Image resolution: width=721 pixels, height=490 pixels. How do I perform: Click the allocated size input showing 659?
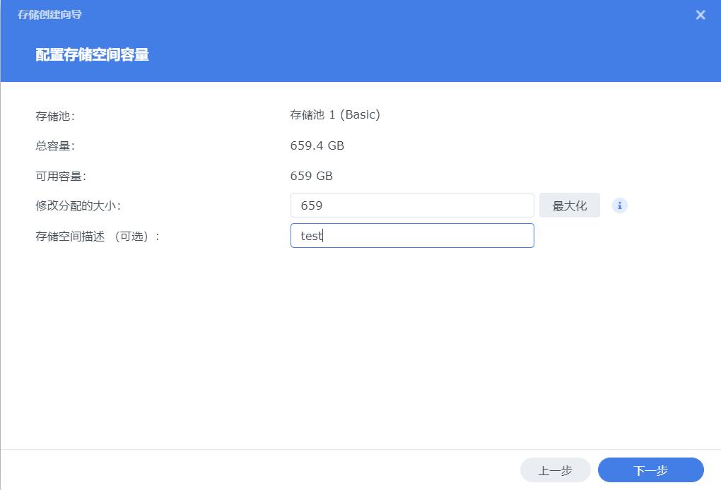click(x=412, y=205)
